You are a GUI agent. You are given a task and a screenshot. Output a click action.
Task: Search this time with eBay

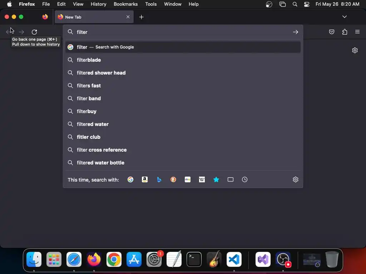[188, 179]
